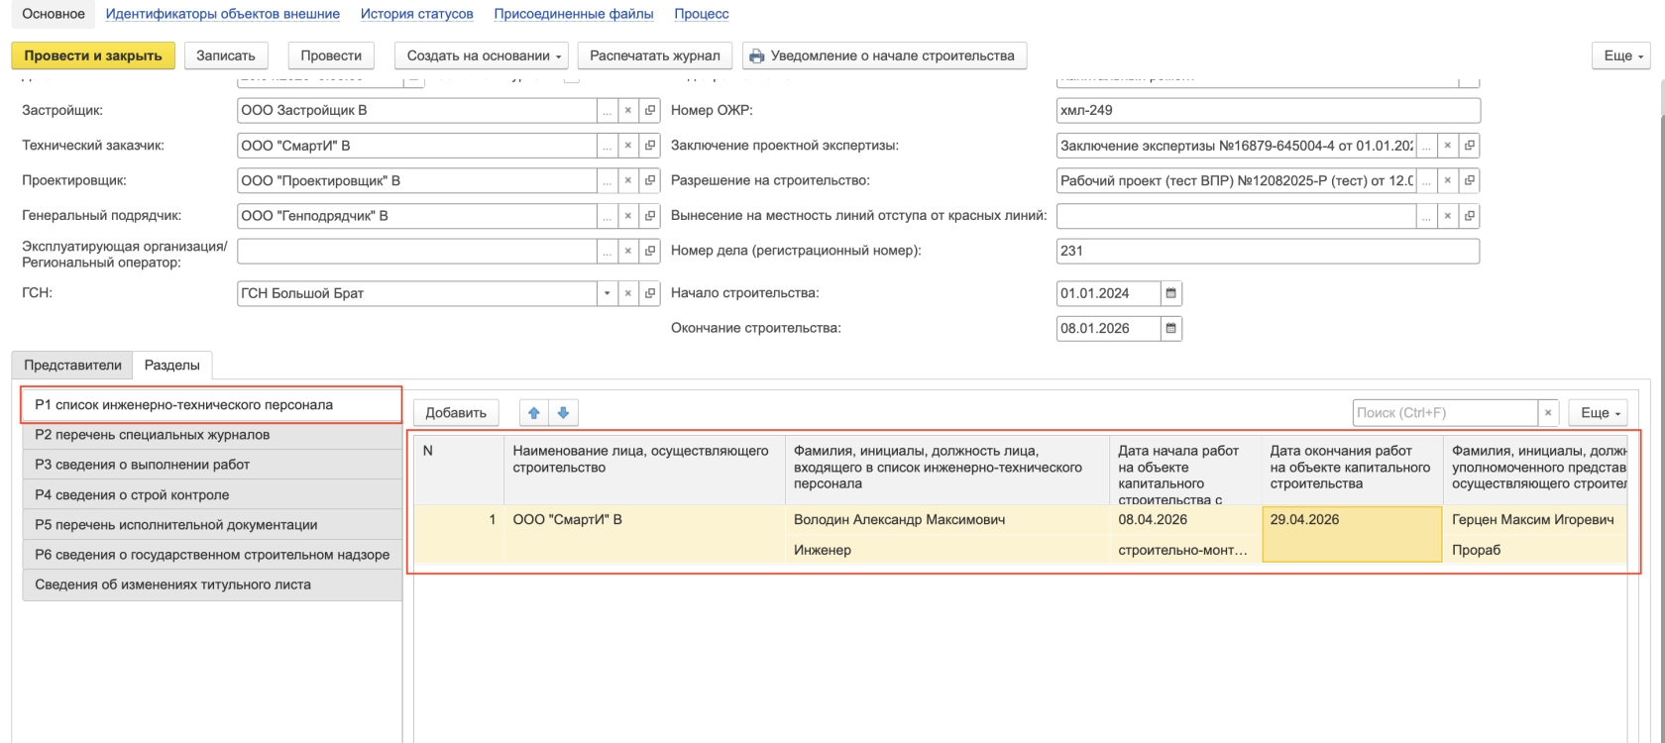Open the Вынесение на местность record via its open icon

(x=1470, y=216)
